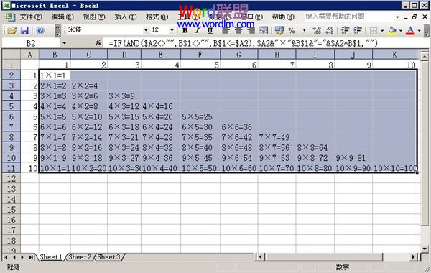Select column F header
Viewport: 431px width, 273px height.
coord(200,55)
